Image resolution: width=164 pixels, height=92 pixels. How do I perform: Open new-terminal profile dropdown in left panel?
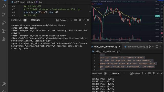72,20
